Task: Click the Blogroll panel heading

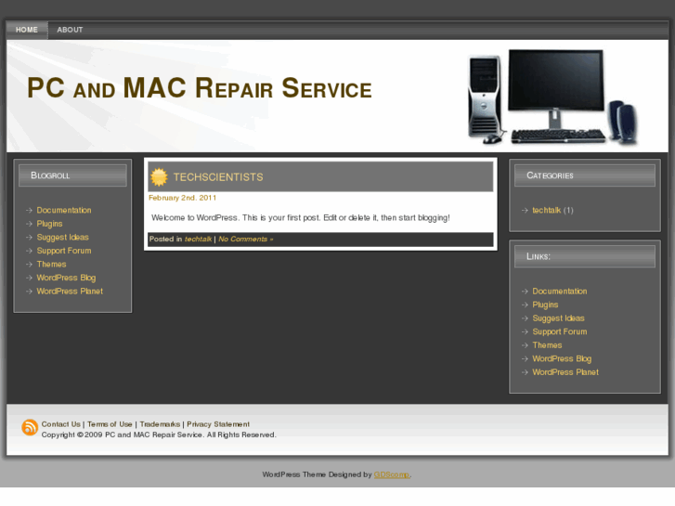Action: coord(72,175)
